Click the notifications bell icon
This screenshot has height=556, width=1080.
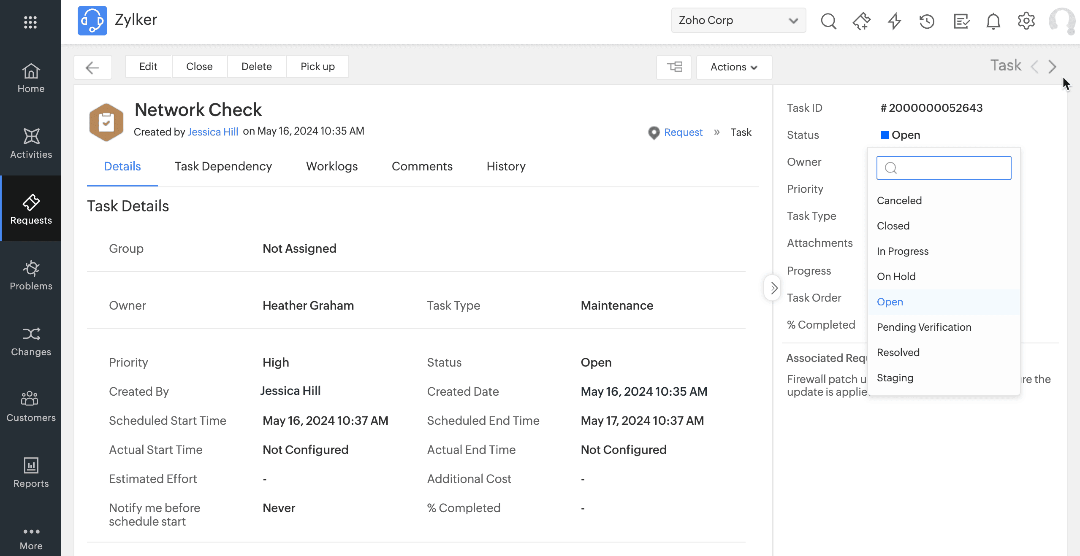[993, 21]
